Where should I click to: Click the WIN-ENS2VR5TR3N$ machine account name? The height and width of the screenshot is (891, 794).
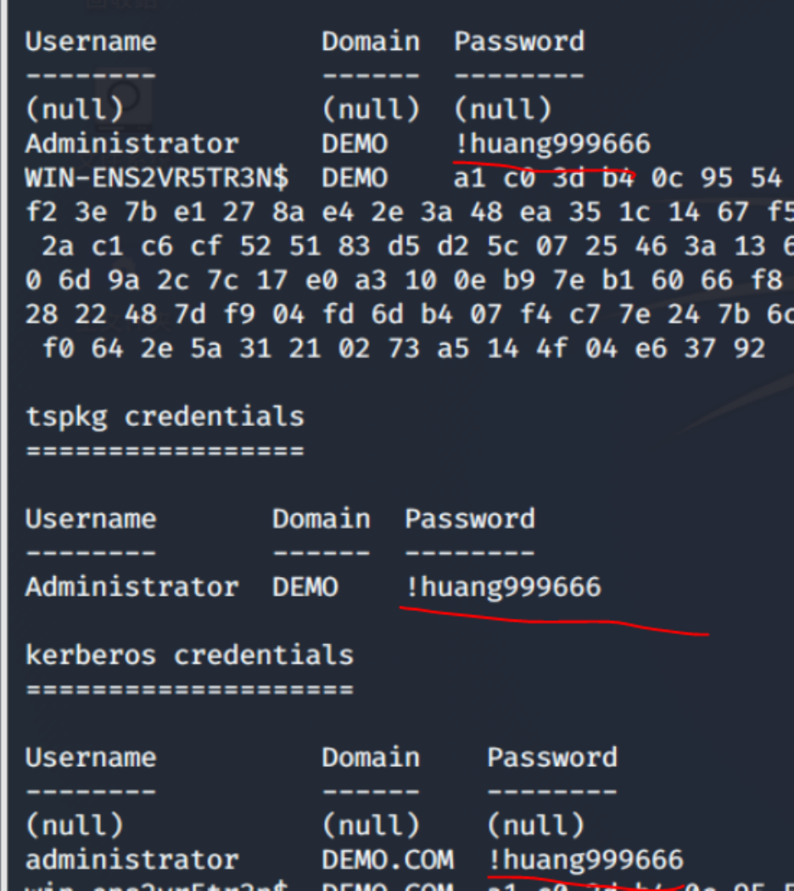(x=157, y=178)
